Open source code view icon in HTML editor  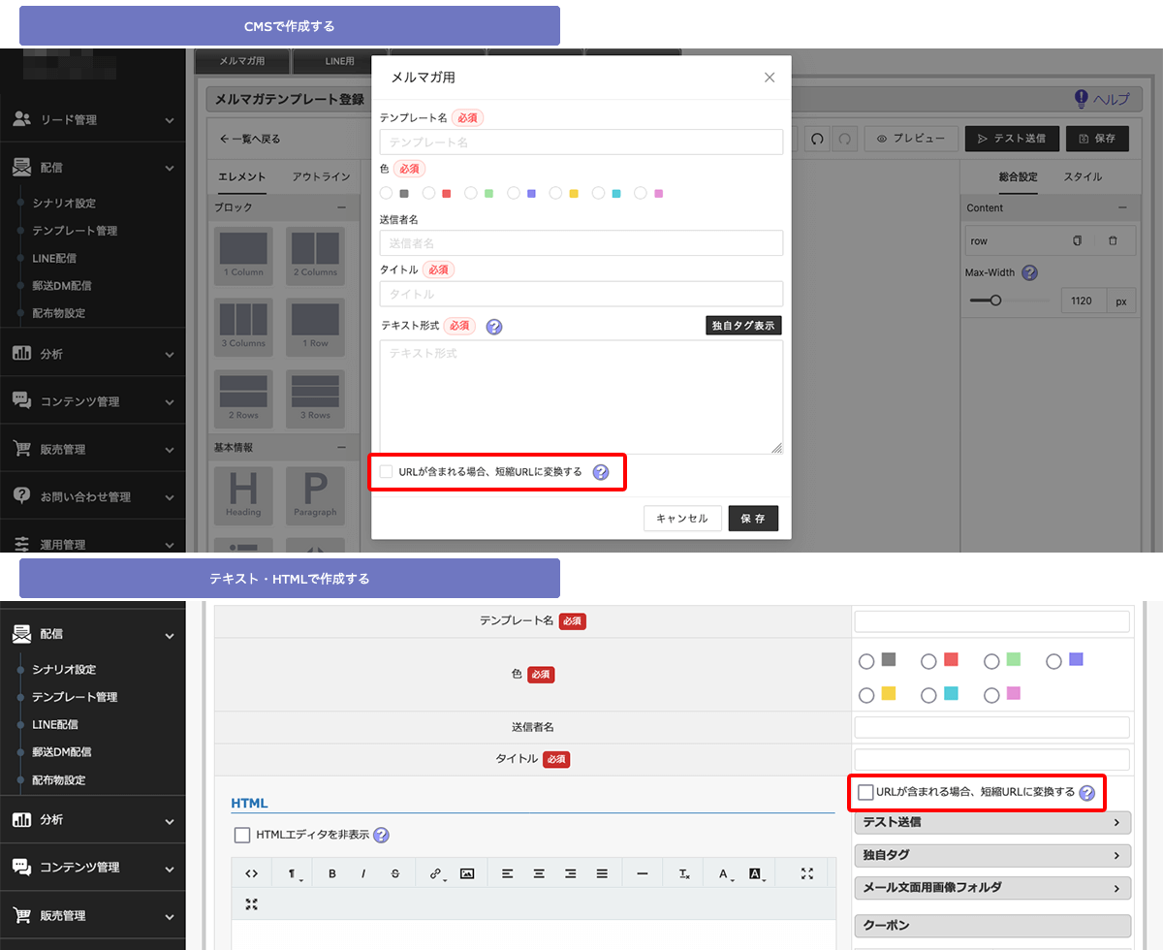[x=252, y=873]
